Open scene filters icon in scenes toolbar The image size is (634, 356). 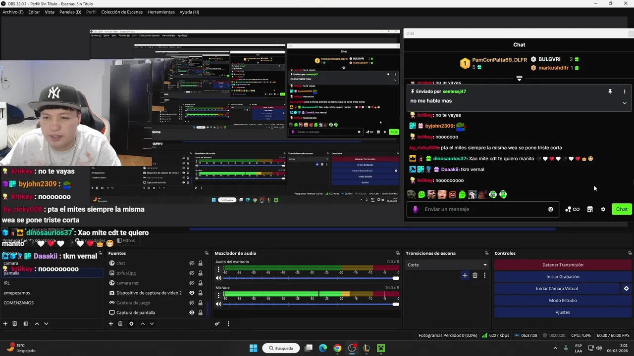coord(26,324)
